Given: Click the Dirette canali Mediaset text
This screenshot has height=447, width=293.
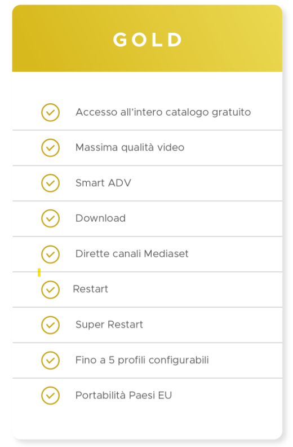Looking at the screenshot, I should [x=132, y=254].
